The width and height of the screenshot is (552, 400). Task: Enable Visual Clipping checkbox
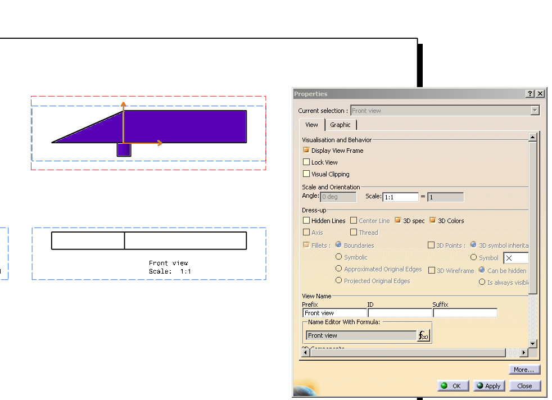point(306,174)
